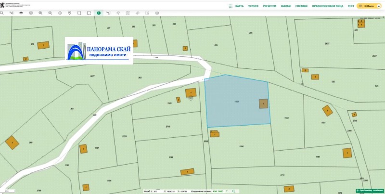Click the building in parcel 279
The width and height of the screenshot is (385, 194).
[43, 45]
